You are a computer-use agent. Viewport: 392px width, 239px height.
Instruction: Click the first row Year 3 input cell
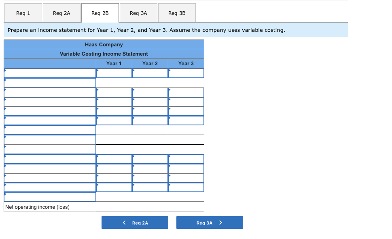[186, 73]
